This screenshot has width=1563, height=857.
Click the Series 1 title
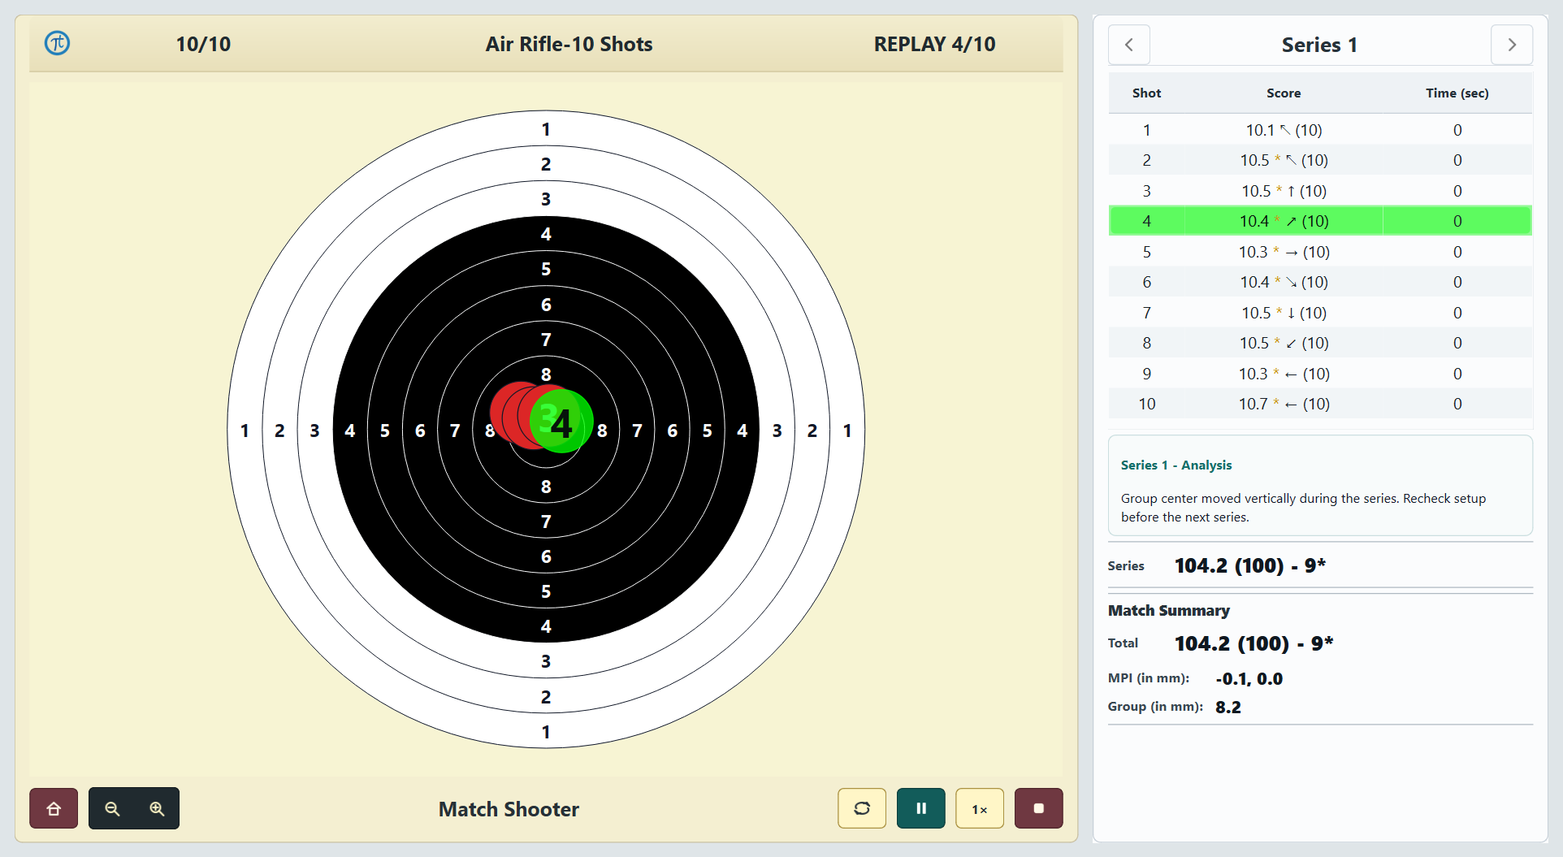(x=1319, y=45)
